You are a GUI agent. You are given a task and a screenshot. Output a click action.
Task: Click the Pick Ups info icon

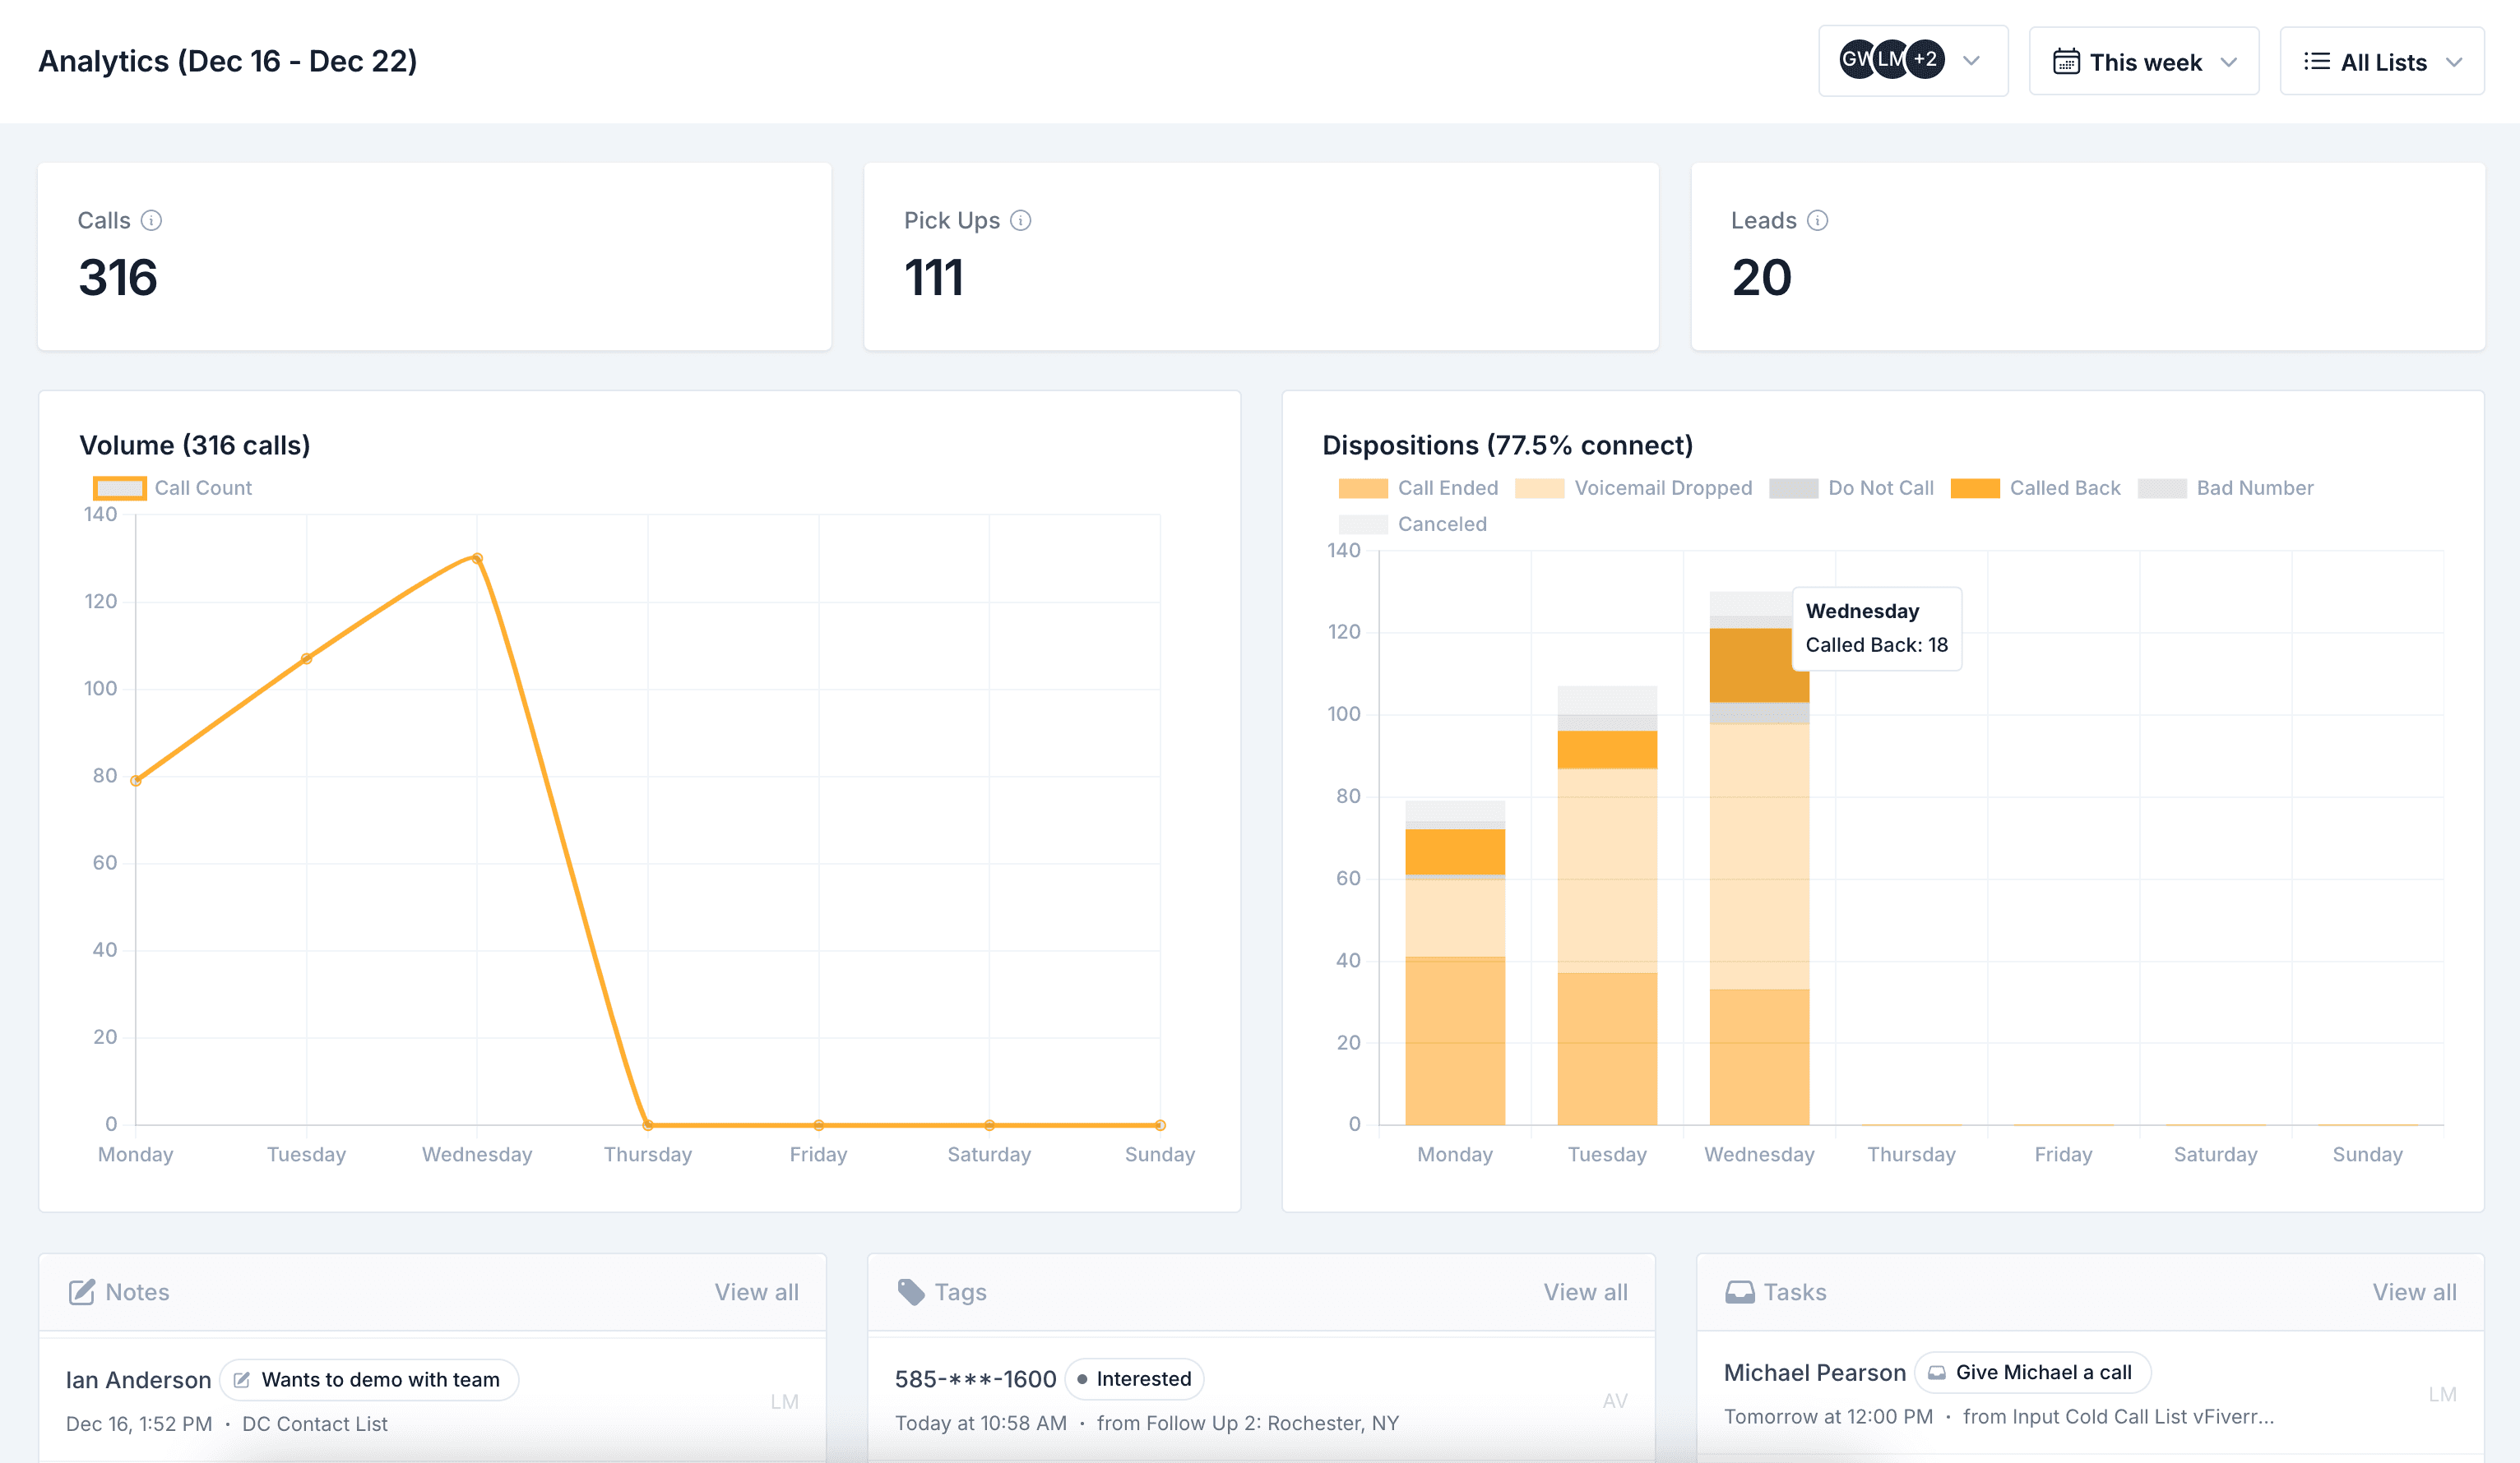click(1021, 219)
